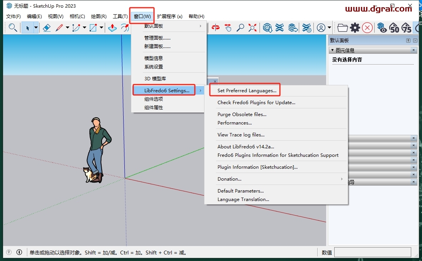Open the 文件(F) menu
Screen dimensions: 422x261
coord(13,17)
